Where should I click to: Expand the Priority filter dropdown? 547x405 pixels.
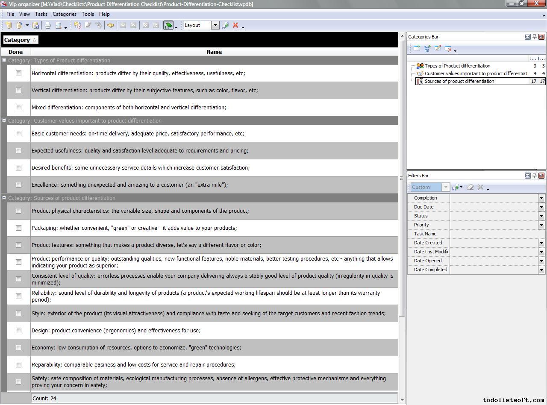click(541, 225)
